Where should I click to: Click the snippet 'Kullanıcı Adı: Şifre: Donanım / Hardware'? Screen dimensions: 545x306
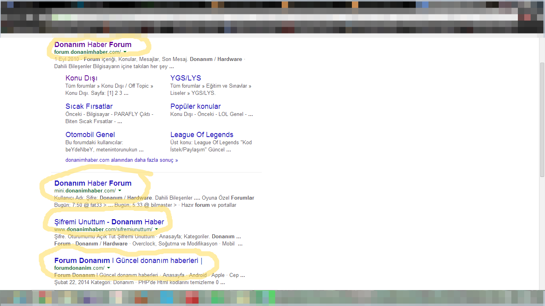[x=103, y=198]
